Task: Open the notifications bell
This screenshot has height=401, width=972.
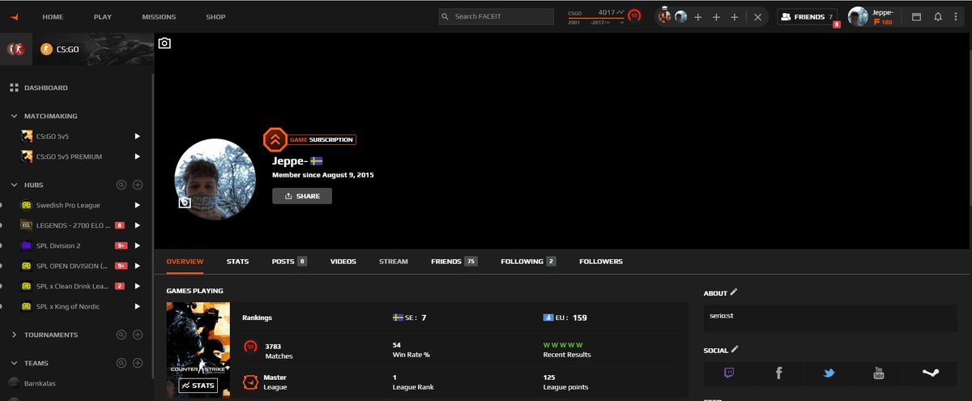Action: [938, 16]
